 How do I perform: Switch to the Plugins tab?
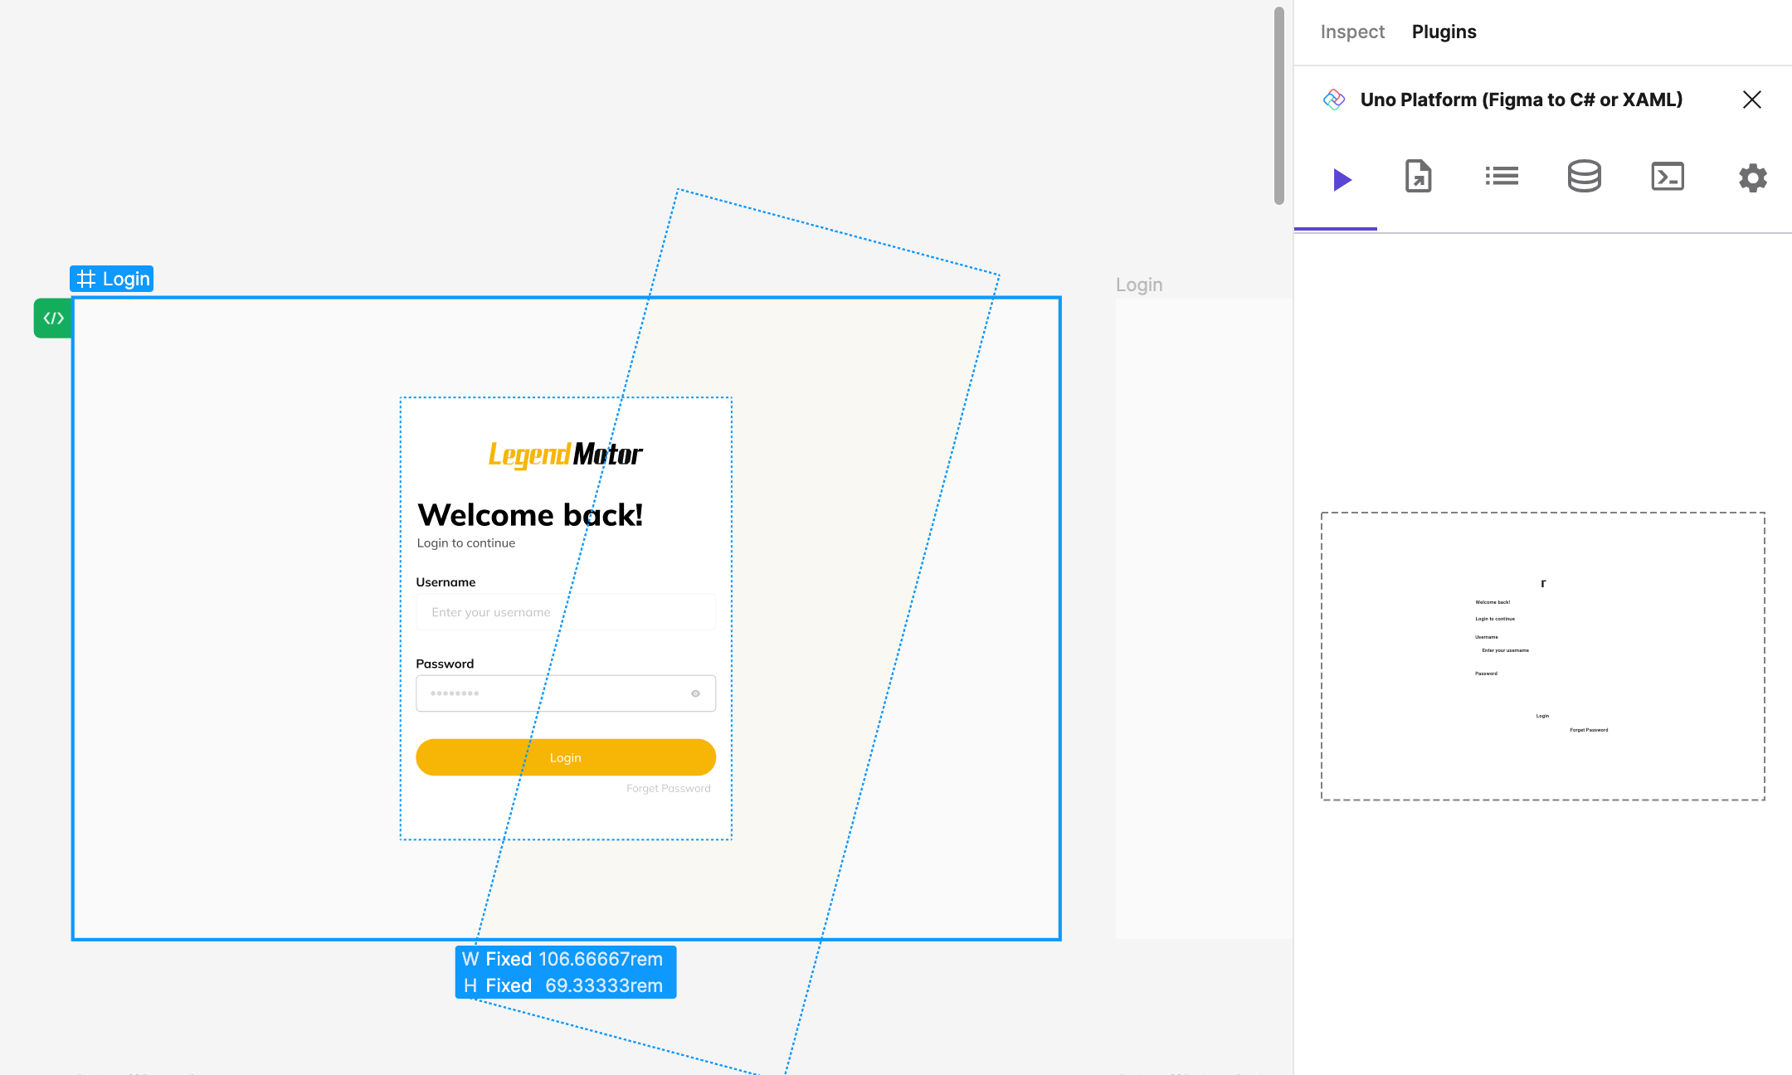tap(1444, 32)
